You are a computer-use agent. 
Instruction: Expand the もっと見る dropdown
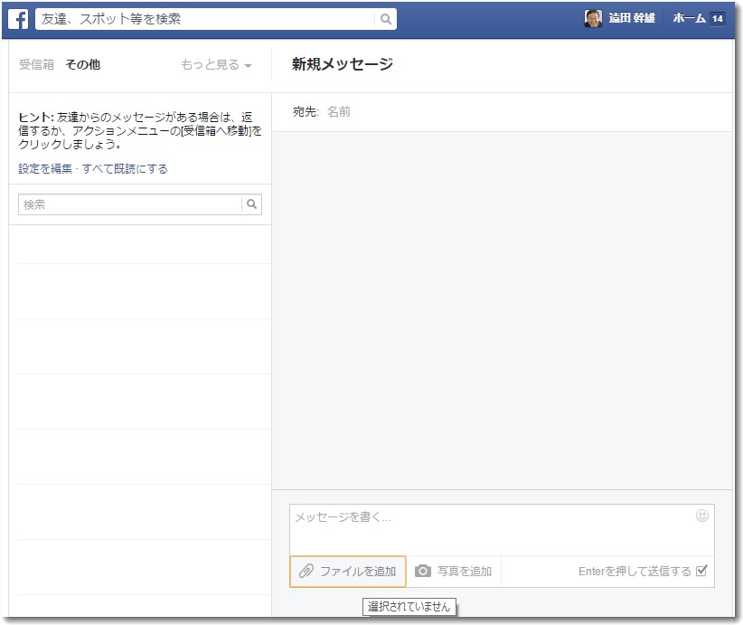pos(216,64)
